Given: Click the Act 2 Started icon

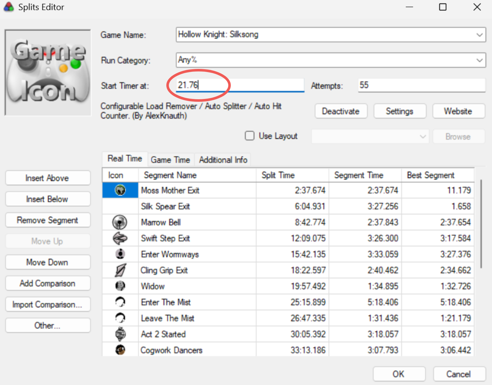Looking at the screenshot, I should click(x=120, y=334).
